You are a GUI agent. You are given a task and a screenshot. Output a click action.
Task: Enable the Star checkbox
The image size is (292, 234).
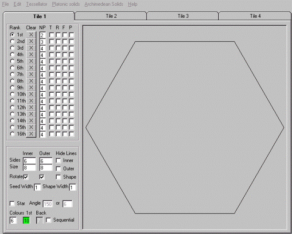[x=12, y=203]
